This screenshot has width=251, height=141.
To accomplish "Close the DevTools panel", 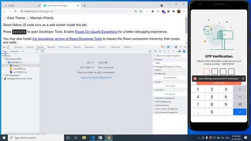I will pos(185,47).
